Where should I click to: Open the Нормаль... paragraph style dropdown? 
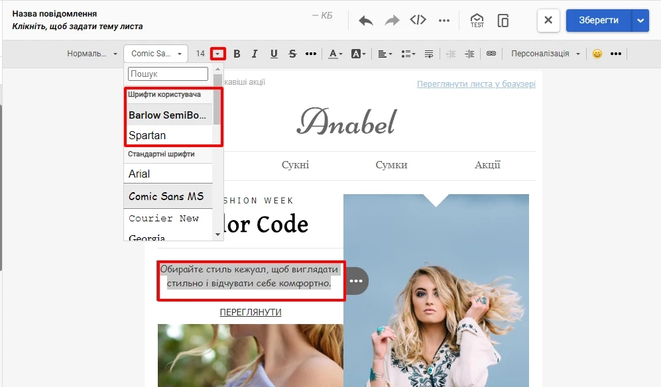tap(92, 54)
